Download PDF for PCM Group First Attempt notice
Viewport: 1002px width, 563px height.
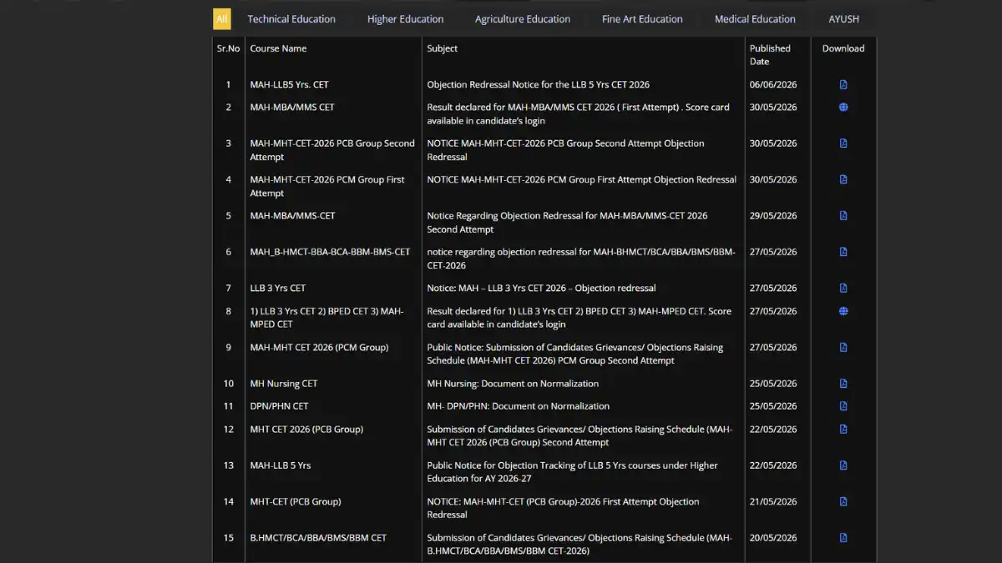tap(843, 179)
